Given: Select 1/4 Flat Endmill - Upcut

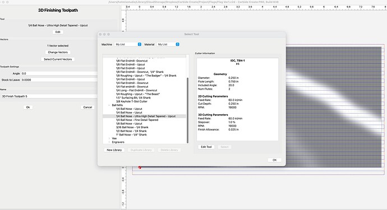Looking at the screenshot, I should 130,80.
